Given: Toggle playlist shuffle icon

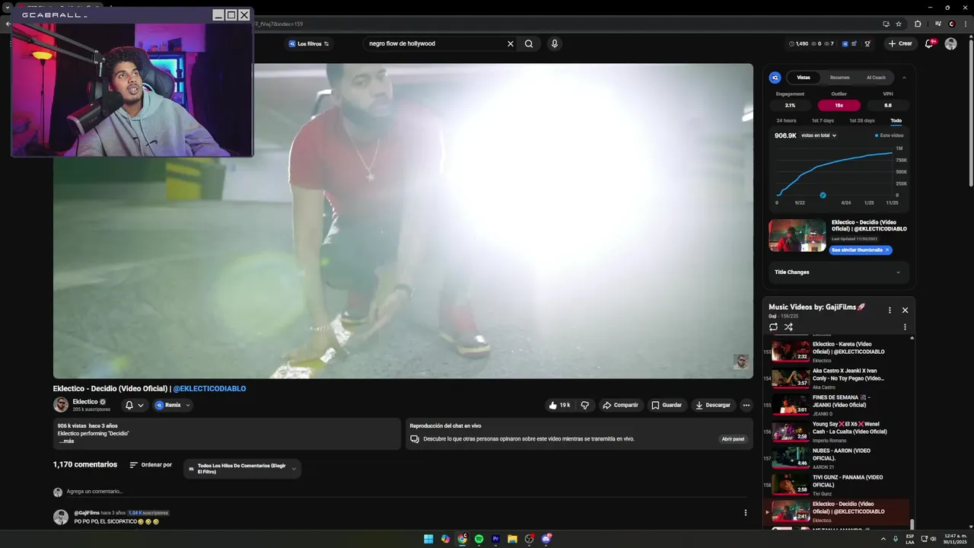Looking at the screenshot, I should 788,327.
